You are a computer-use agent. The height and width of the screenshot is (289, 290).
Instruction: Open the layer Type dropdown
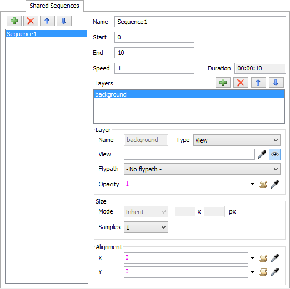point(237,140)
